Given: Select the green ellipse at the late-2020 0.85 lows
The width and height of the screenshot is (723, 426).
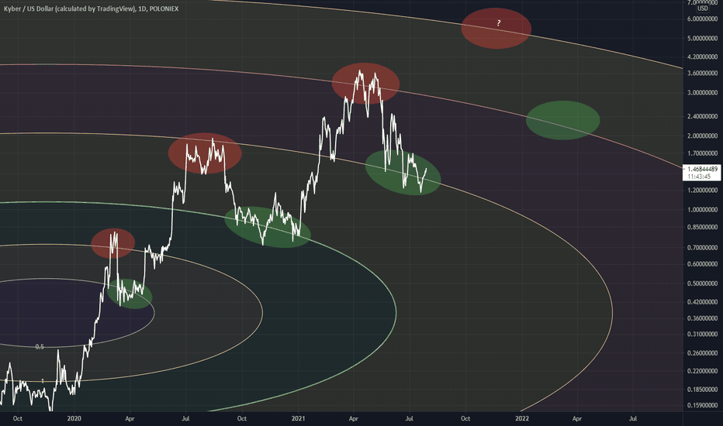Looking at the screenshot, I should [268, 227].
